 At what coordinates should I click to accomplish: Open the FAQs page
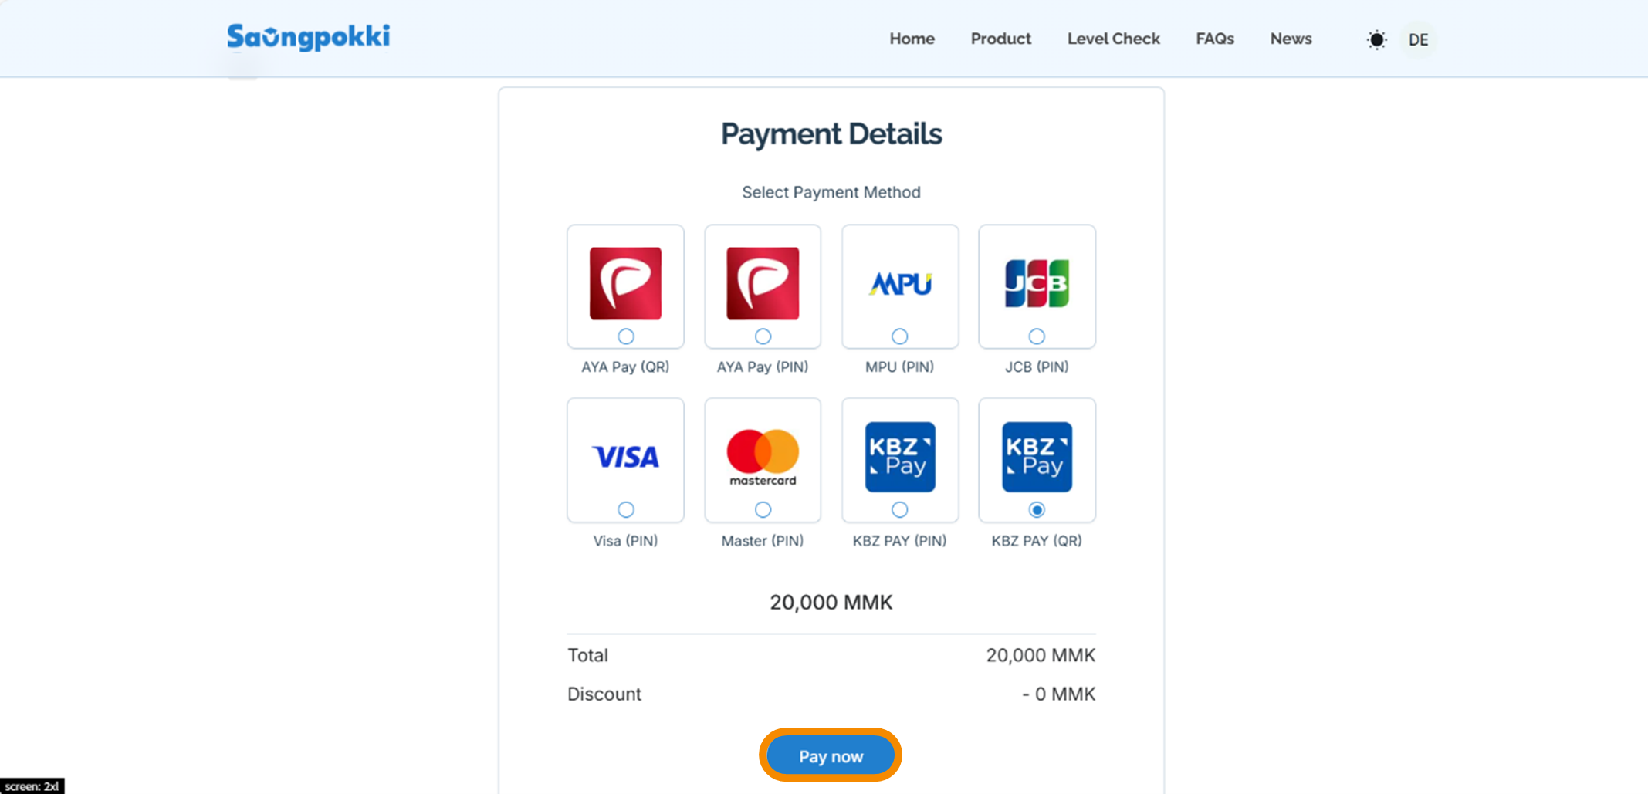tap(1215, 39)
